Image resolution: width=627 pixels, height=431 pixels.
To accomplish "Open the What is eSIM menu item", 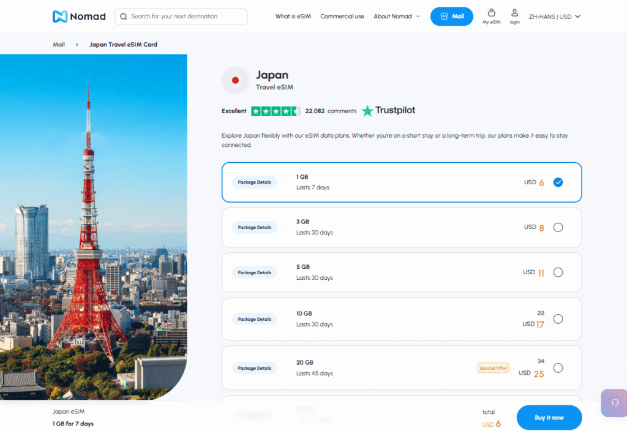I will [293, 17].
